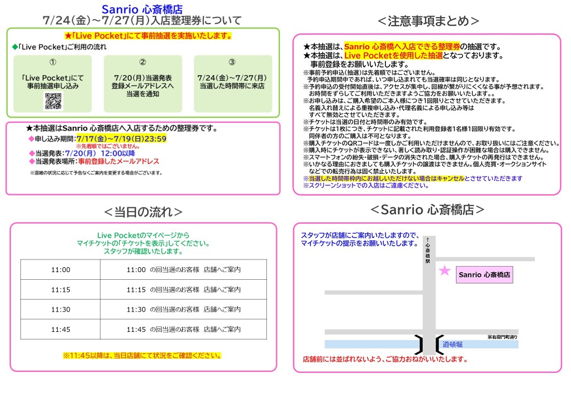Click the '※11:45以降は、当日店舗にて状況をご確認ください。' notice
571x395 pixels.
pyautogui.click(x=142, y=356)
